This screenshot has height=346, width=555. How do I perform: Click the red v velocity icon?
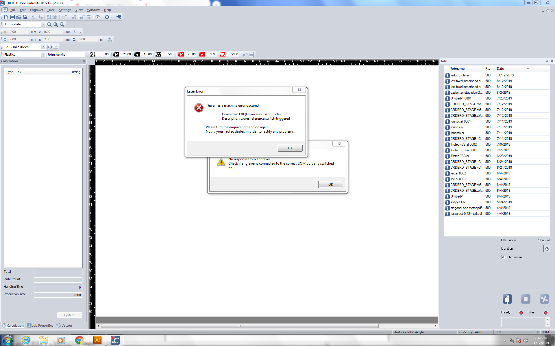[x=202, y=54]
